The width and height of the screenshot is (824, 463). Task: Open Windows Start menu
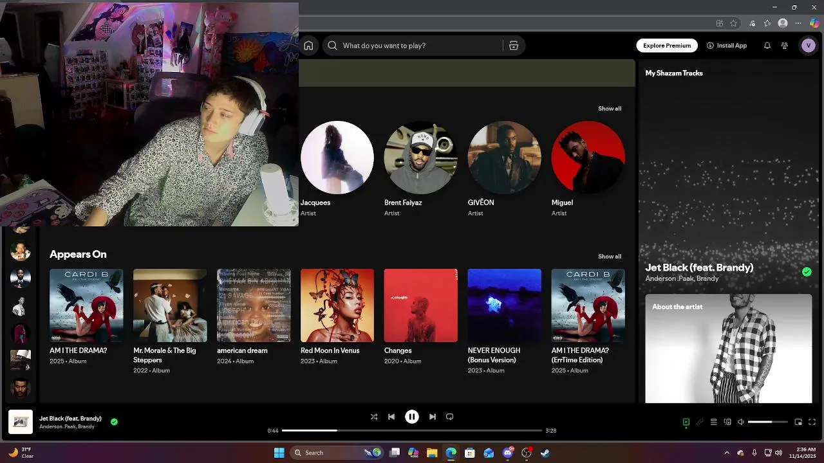(279, 453)
